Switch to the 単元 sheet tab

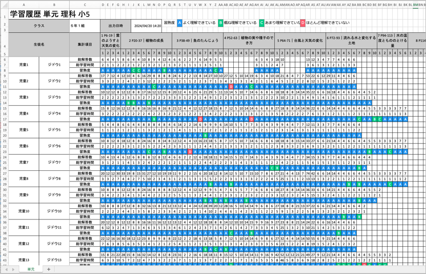tap(31, 269)
